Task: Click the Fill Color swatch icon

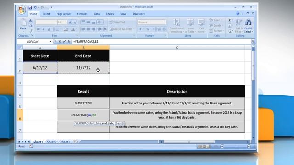Action: coord(66,29)
